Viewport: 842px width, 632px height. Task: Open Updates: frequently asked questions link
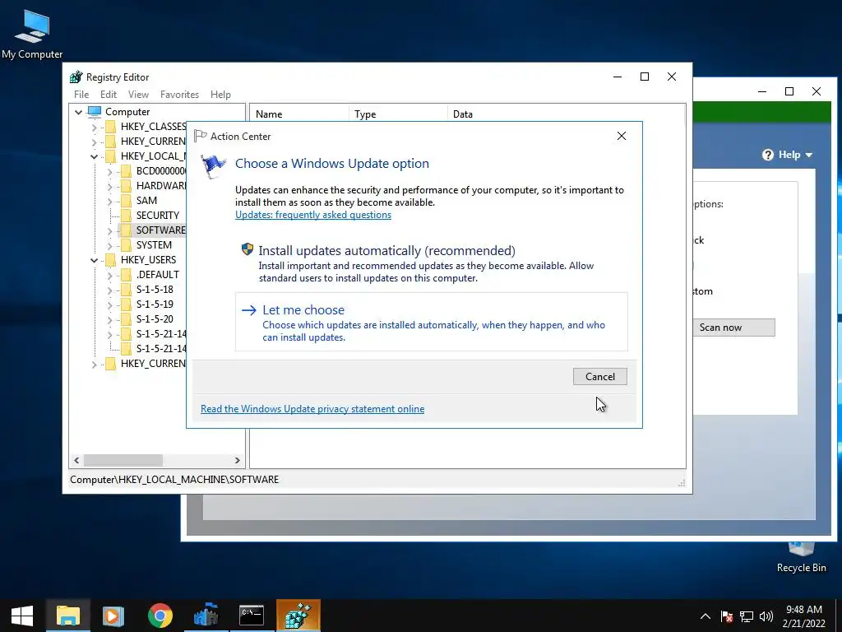click(313, 215)
